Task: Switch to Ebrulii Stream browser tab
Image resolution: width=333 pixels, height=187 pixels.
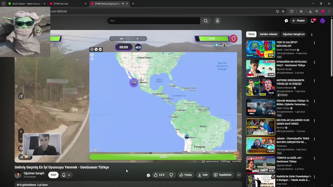Action: tap(26, 4)
